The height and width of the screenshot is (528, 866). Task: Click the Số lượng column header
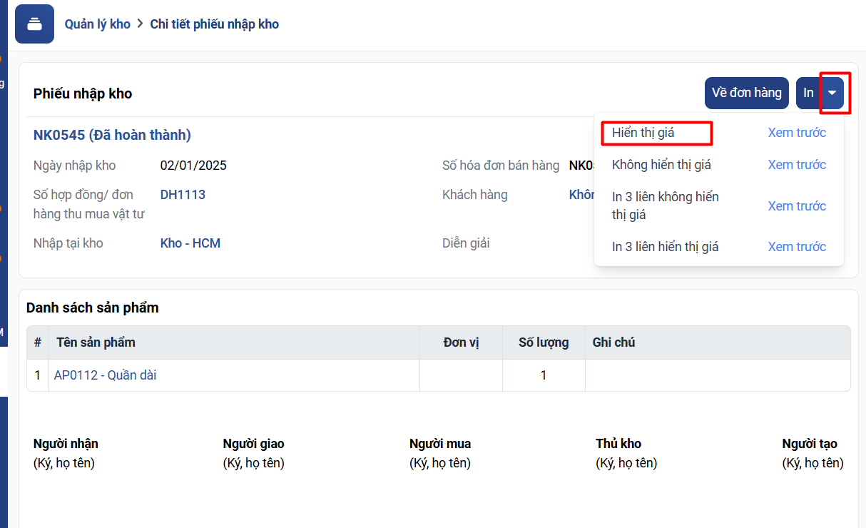pos(544,342)
